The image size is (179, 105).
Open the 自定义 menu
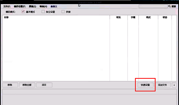54,7
